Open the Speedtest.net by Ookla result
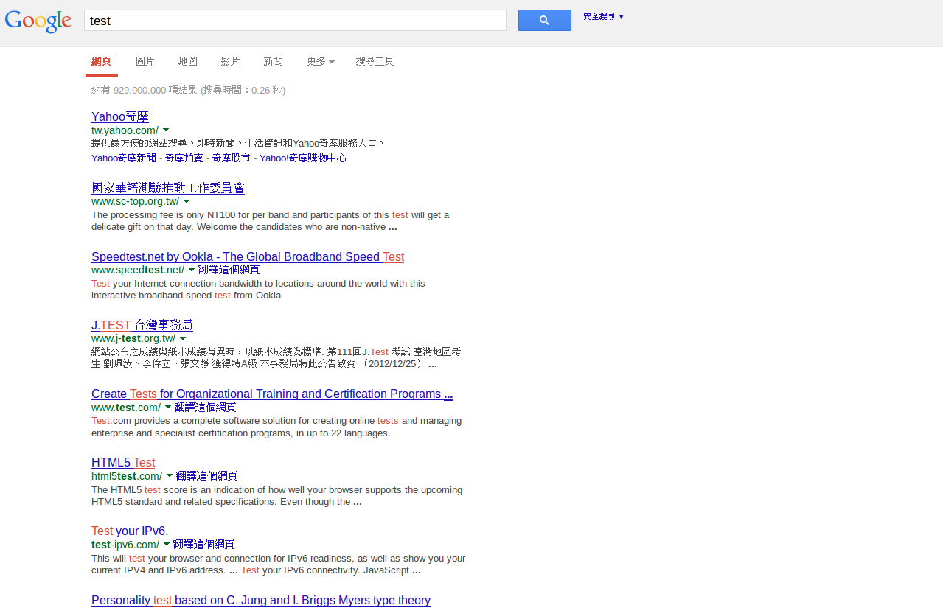The image size is (943, 608). (x=248, y=256)
